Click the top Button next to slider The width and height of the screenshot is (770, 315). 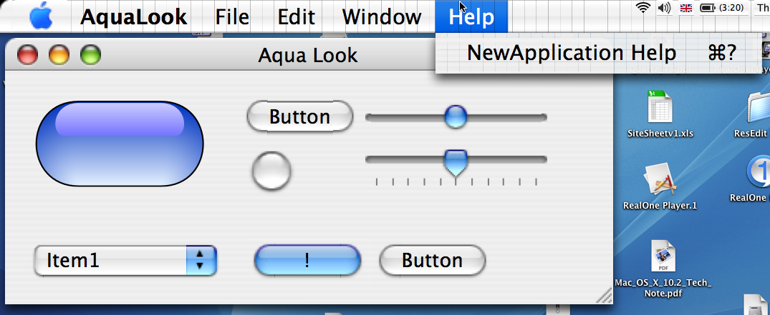(299, 116)
